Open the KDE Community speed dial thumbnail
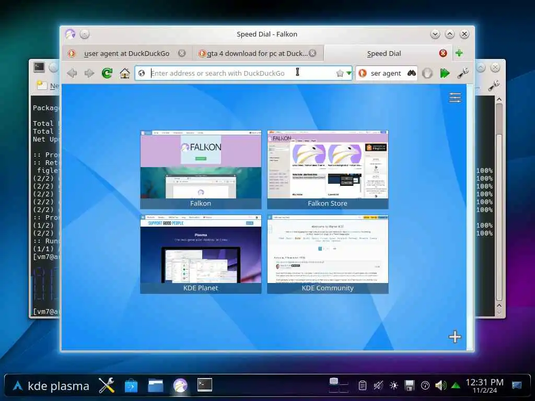The width and height of the screenshot is (535, 401). [328, 254]
